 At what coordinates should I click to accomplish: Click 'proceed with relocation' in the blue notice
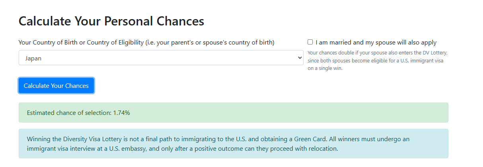304,149
